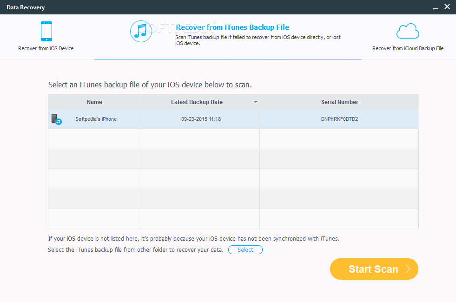This screenshot has width=456, height=302.
Task: Click Select to browse backup folder
Action: tap(245, 249)
